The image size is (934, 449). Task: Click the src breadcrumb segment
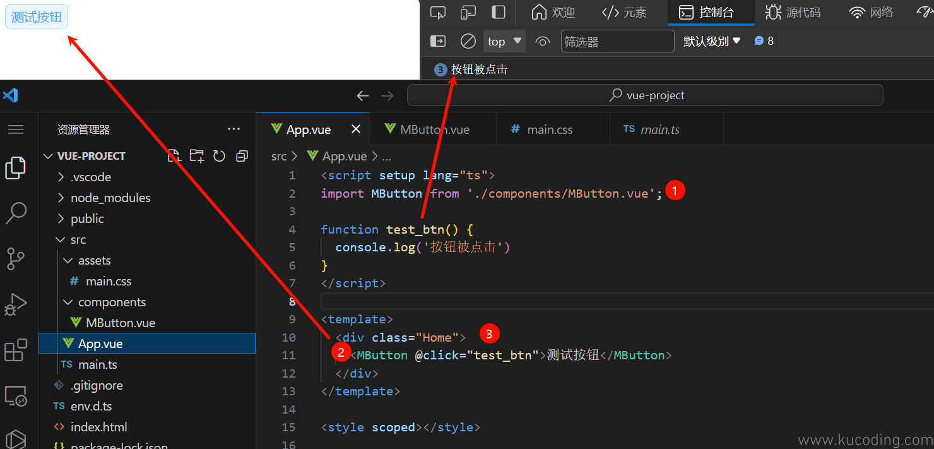279,156
